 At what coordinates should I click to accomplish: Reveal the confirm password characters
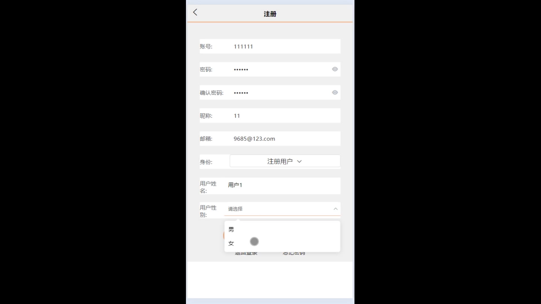[x=335, y=93]
